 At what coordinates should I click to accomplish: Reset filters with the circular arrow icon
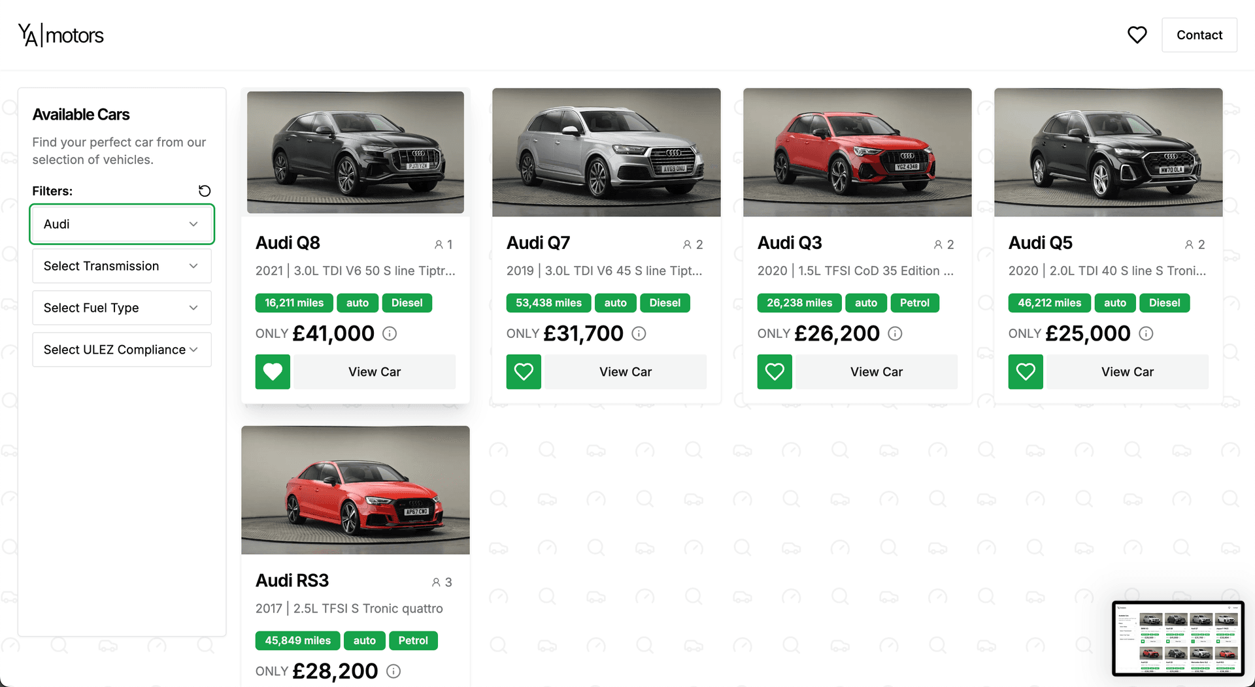click(x=205, y=191)
